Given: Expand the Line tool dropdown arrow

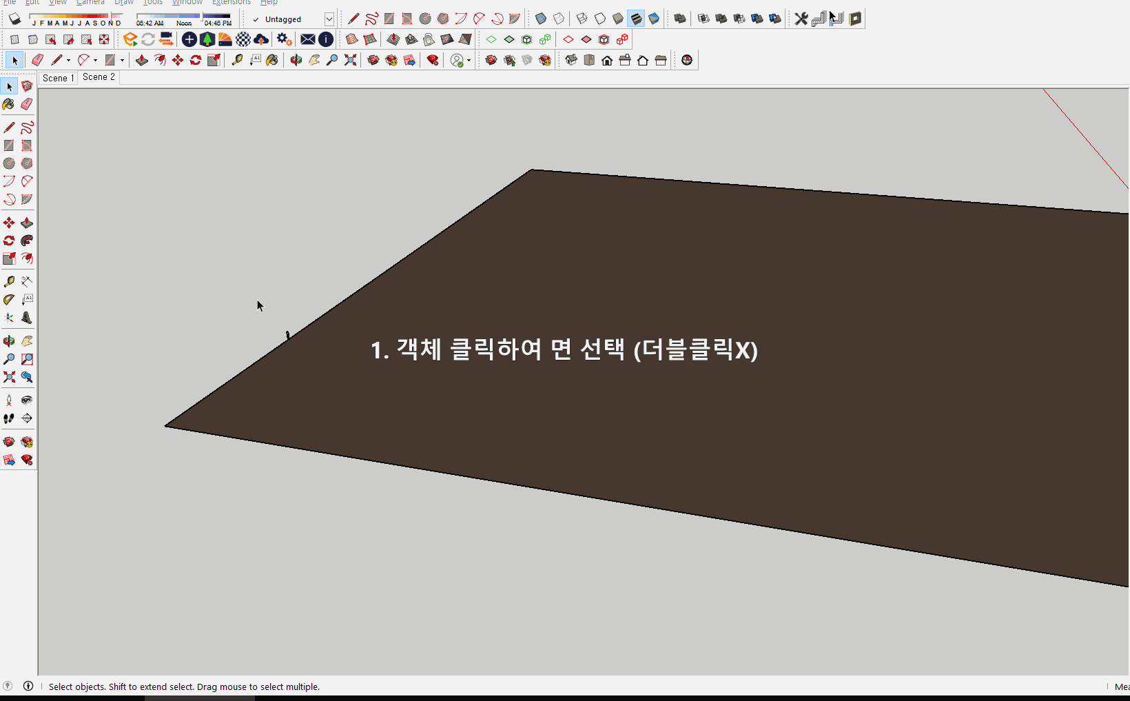Looking at the screenshot, I should tap(68, 60).
